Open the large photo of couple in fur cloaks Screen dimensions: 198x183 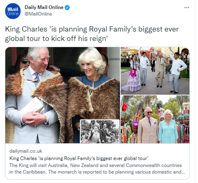[x=62, y=95]
